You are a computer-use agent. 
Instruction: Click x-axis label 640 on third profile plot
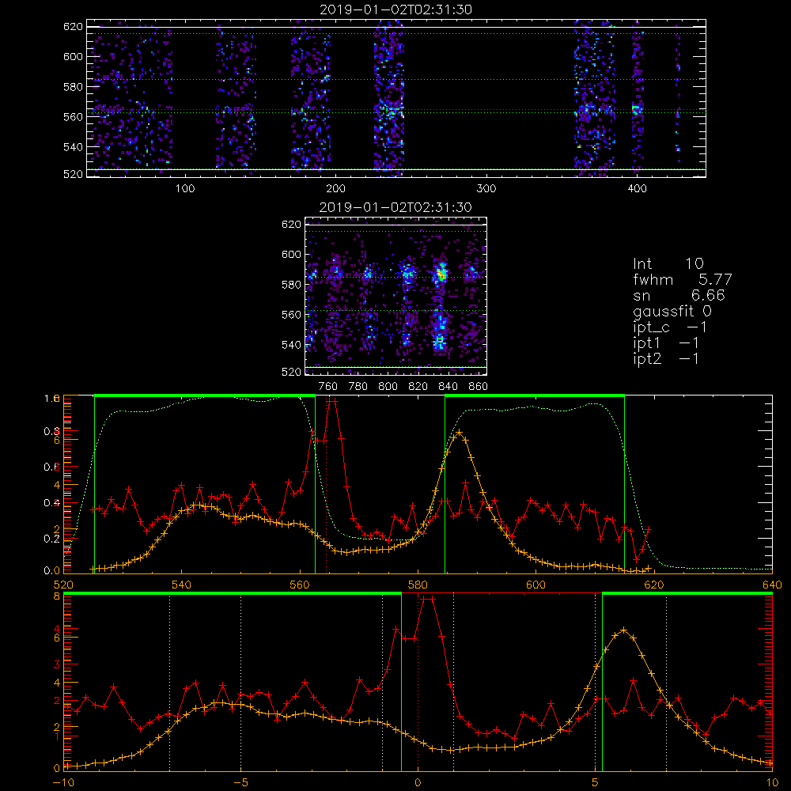point(772,585)
